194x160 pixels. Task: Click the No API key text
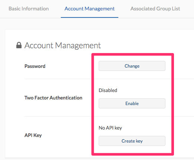pos(111,128)
